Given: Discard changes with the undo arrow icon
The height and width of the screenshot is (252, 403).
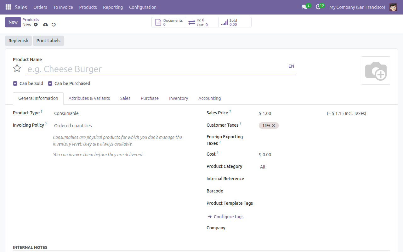Looking at the screenshot, I should click(54, 25).
